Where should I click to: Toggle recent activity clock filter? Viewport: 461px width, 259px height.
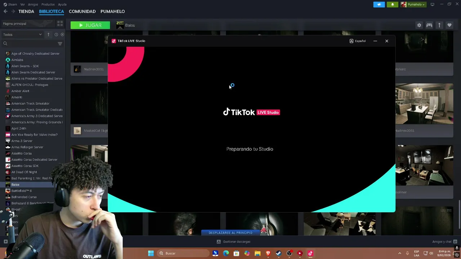tap(56, 35)
